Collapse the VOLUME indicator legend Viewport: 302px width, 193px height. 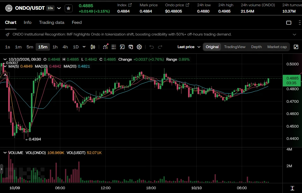pos(5,153)
